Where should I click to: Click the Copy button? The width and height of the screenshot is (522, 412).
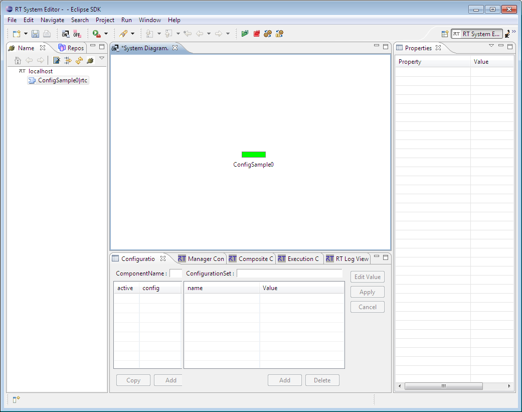[133, 380]
